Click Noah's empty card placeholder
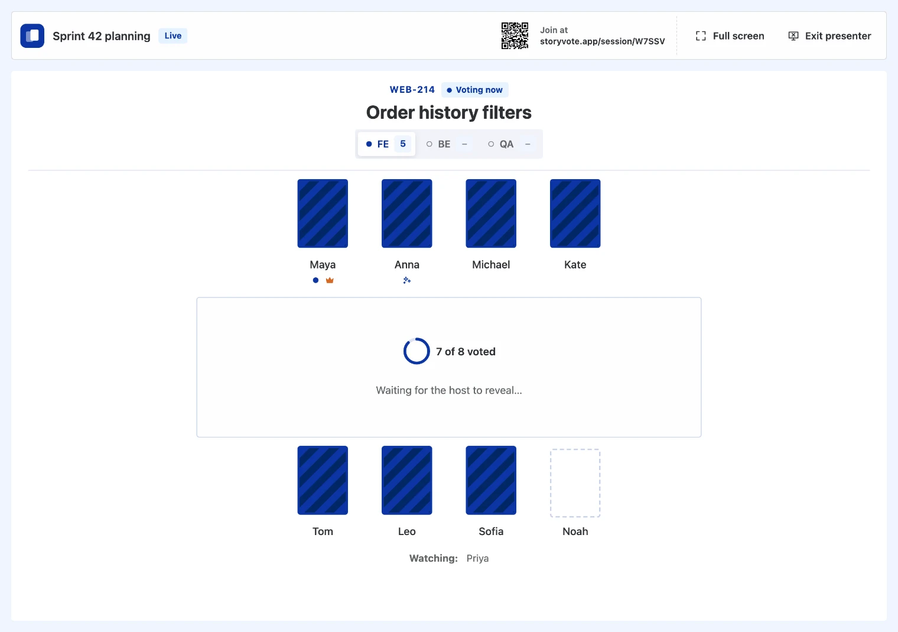Viewport: 898px width, 632px height. (575, 483)
